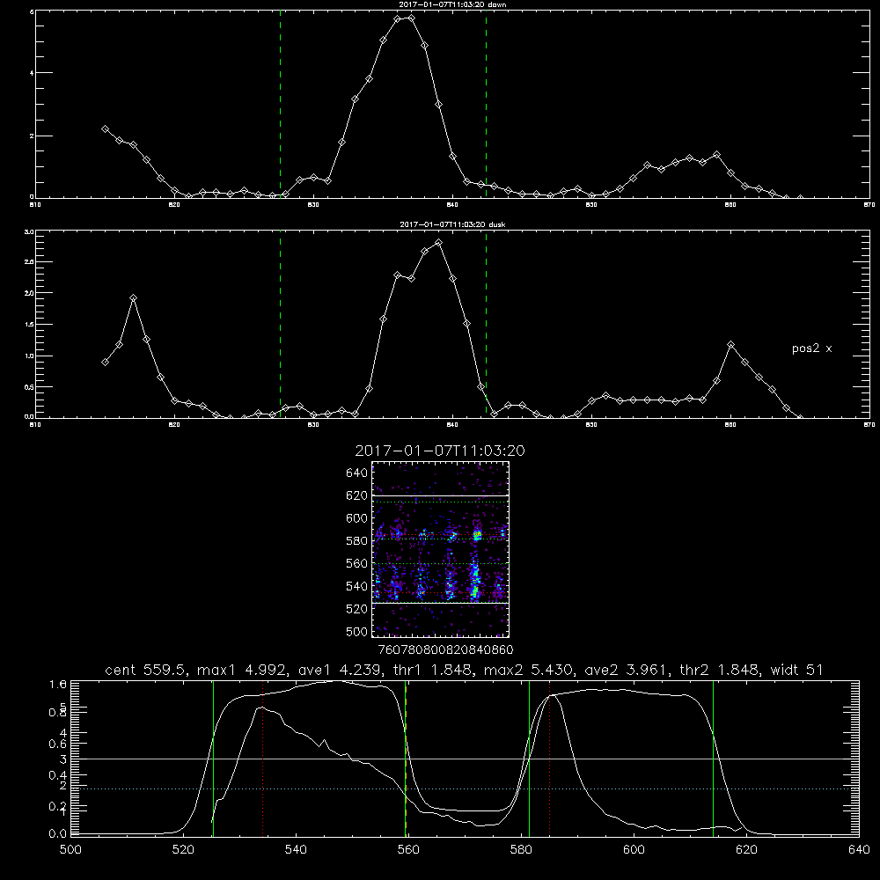Click blue dotted threshold line in profile plot
This screenshot has width=880, height=880.
(x=465, y=788)
